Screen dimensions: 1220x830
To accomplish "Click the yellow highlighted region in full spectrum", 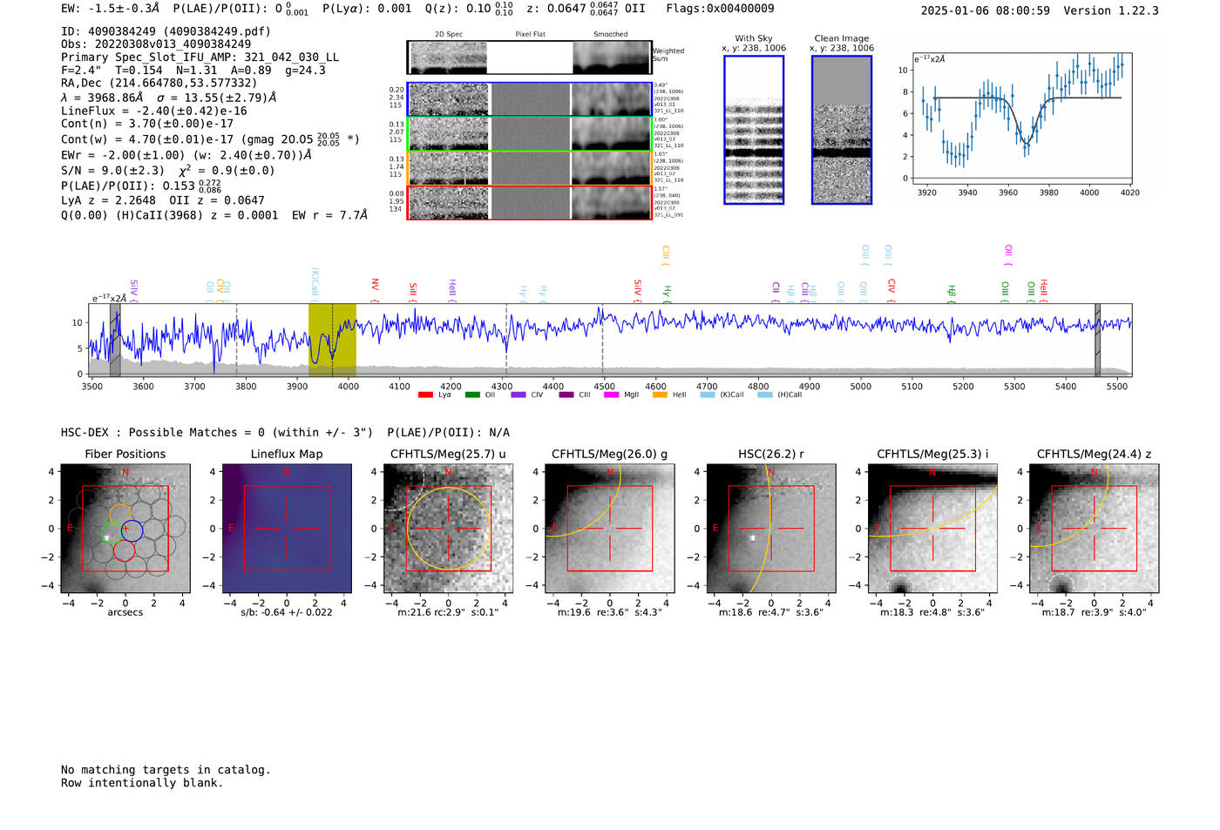I will (x=332, y=340).
